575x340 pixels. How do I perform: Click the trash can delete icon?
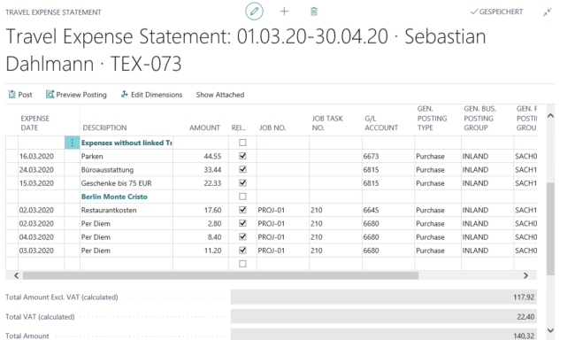pos(314,12)
